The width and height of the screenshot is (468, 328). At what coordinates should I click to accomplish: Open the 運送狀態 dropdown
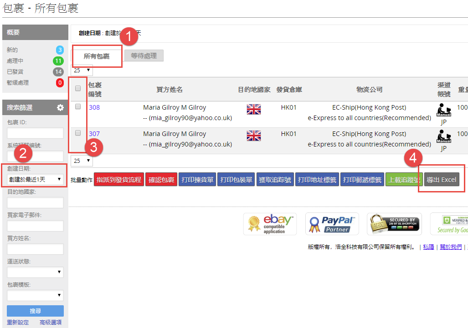coord(35,272)
